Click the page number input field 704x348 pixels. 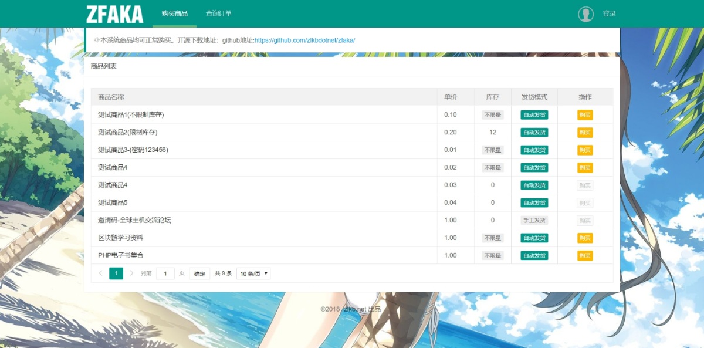(165, 273)
